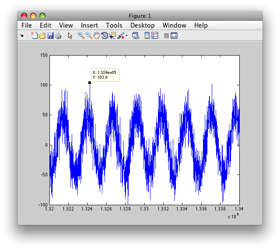Screen dimensions: 280x249
Task: Activate the Zoom Out magnifier tool
Action: pos(89,35)
